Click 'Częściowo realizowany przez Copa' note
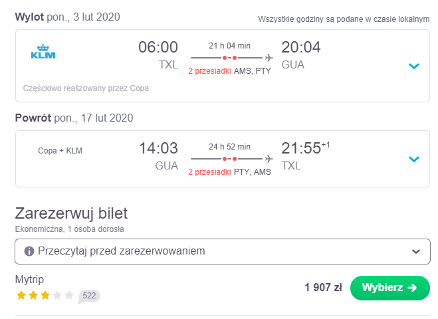 coord(86,88)
